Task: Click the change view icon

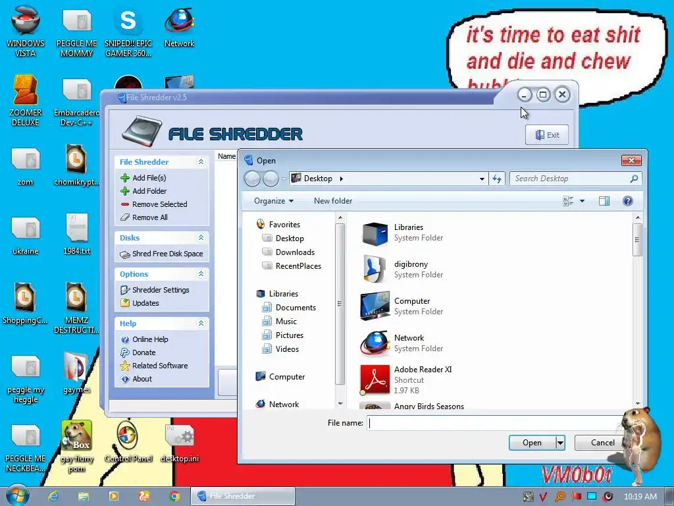Action: pos(568,201)
